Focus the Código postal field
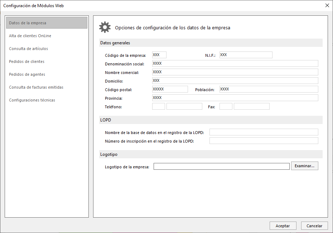 click(170, 89)
